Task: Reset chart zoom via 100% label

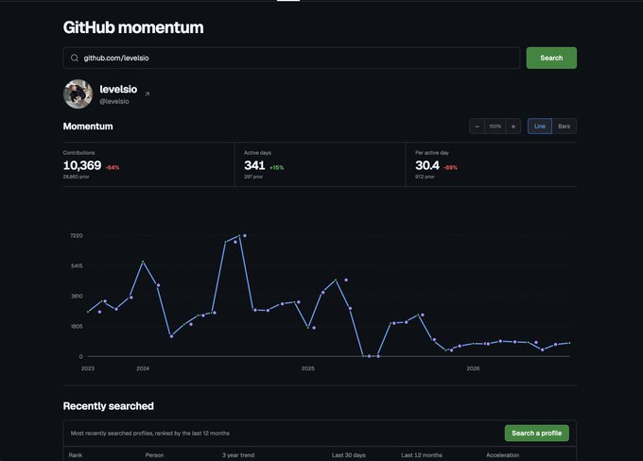Action: (495, 127)
